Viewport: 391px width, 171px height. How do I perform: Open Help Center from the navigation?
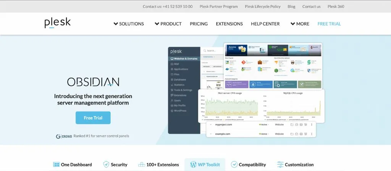click(x=265, y=24)
